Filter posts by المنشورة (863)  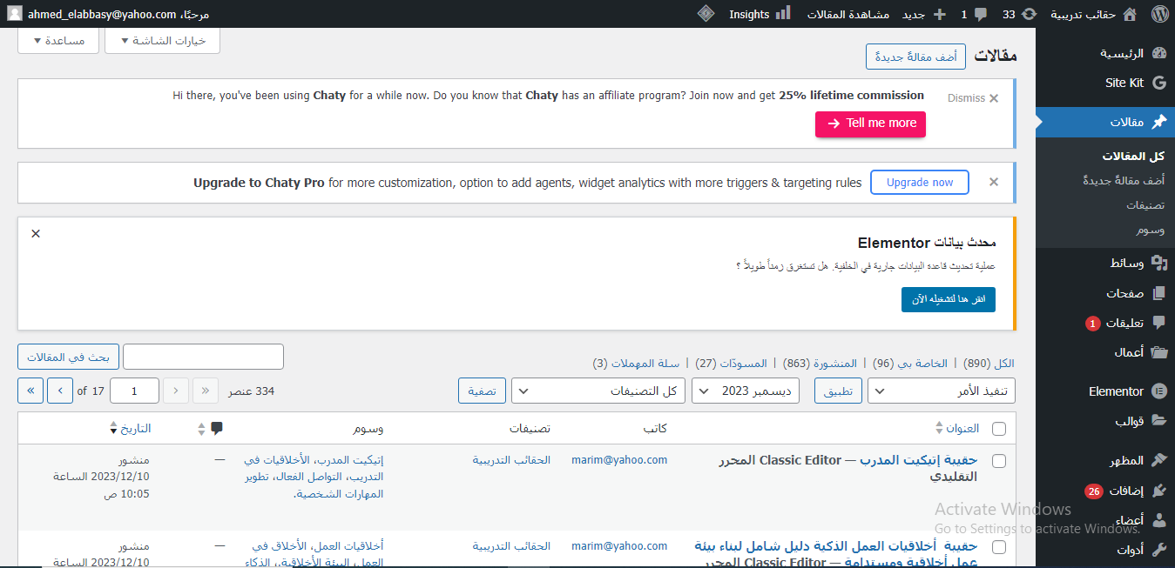820,363
